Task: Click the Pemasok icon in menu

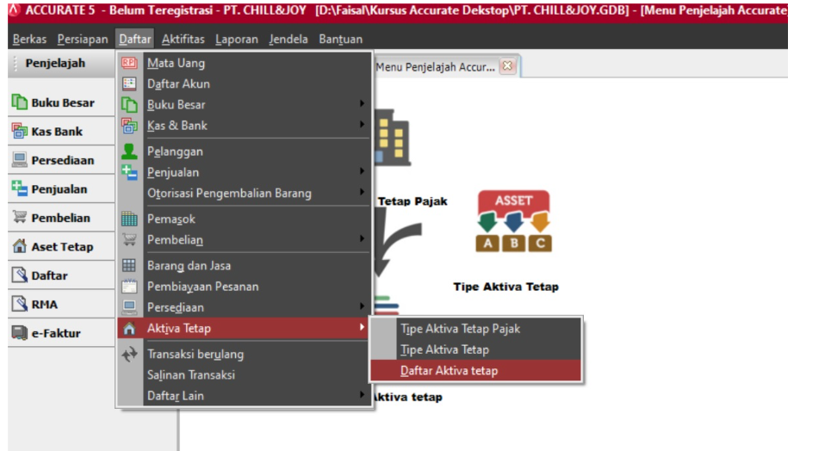Action: pos(129,219)
